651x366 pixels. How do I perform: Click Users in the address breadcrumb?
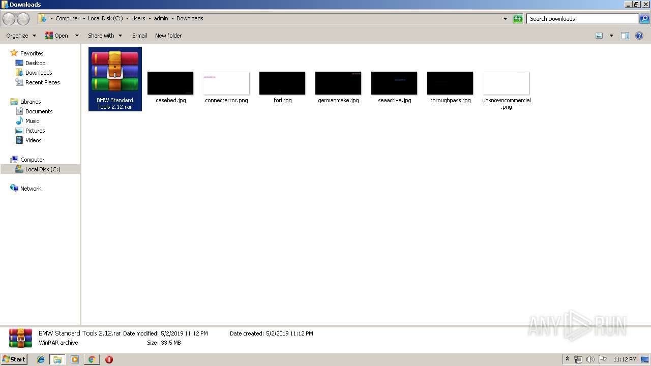138,18
